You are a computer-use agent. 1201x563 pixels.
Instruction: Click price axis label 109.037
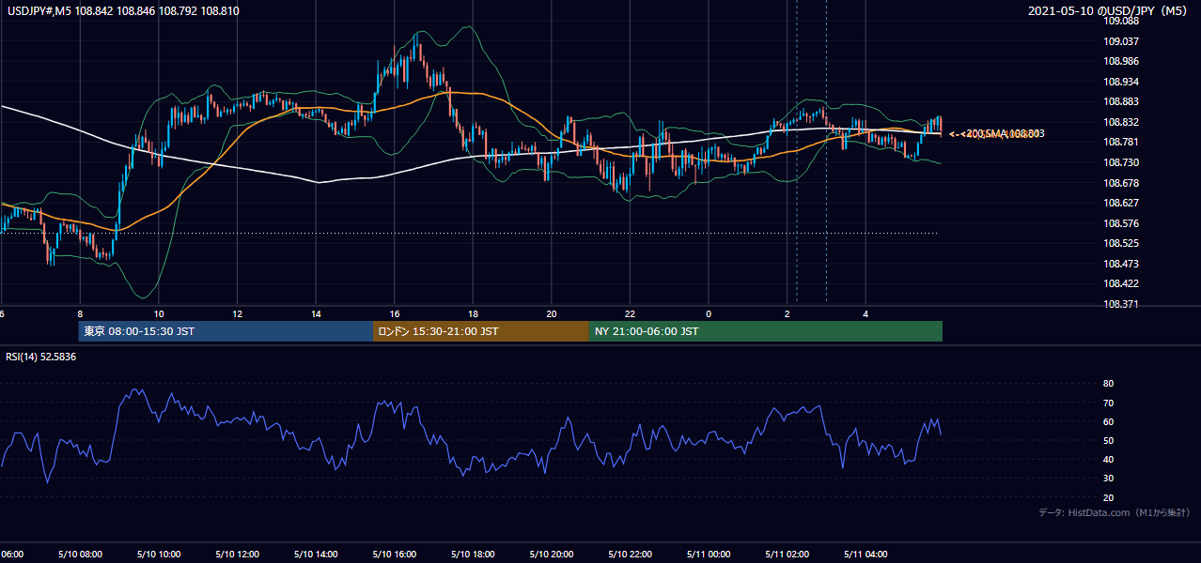click(x=1122, y=41)
